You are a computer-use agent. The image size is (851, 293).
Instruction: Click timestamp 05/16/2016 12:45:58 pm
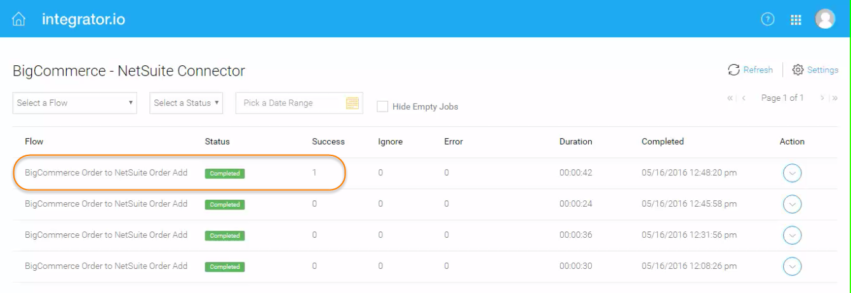(x=689, y=204)
